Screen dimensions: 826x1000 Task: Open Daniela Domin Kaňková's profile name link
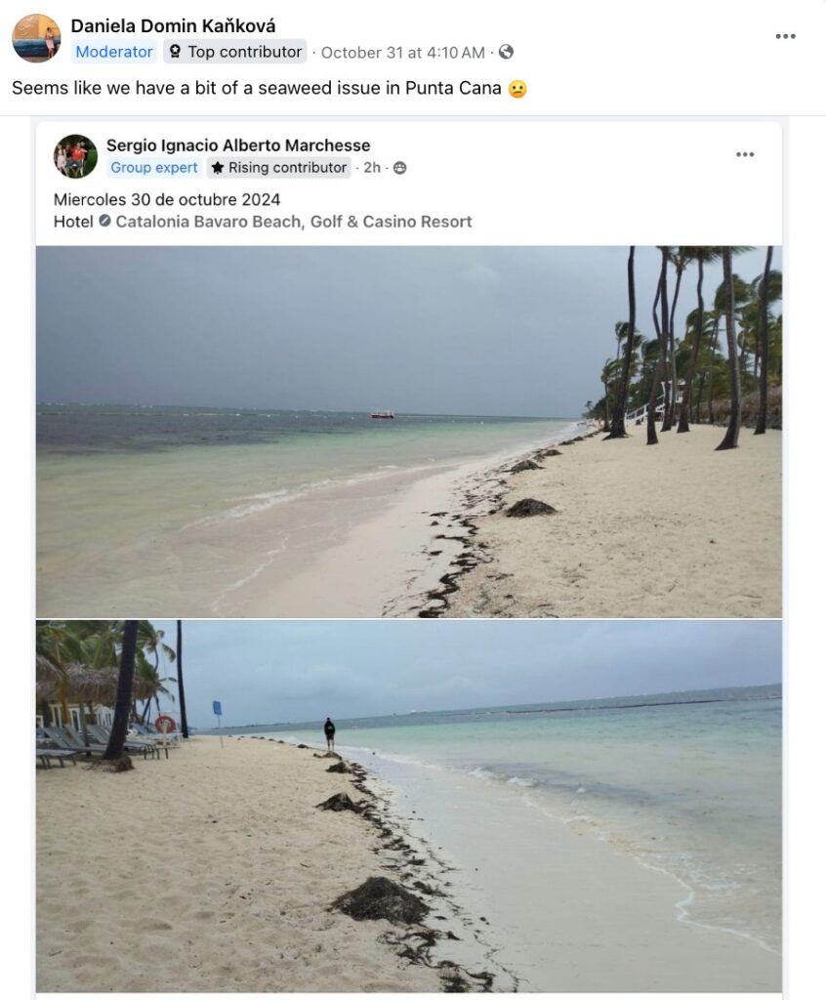(x=173, y=25)
